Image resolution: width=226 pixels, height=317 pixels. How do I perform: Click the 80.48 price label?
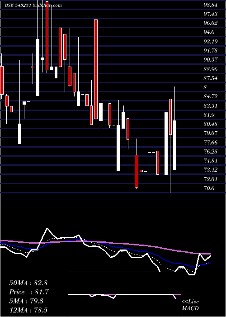click(x=211, y=124)
